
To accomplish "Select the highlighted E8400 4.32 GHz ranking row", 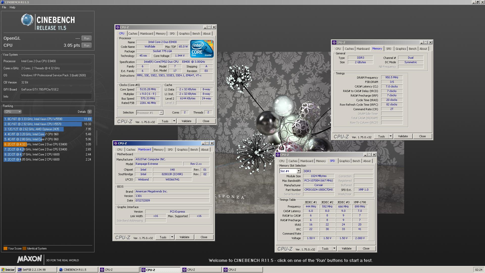I will (48, 144).
